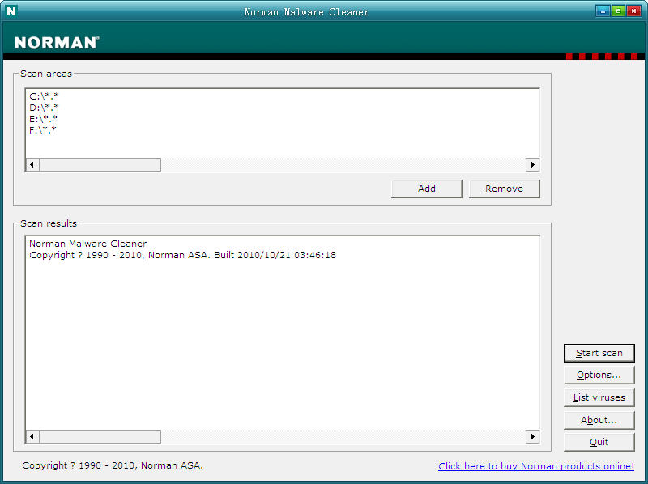
Task: Open the buy Norman products online link
Action: (535, 466)
